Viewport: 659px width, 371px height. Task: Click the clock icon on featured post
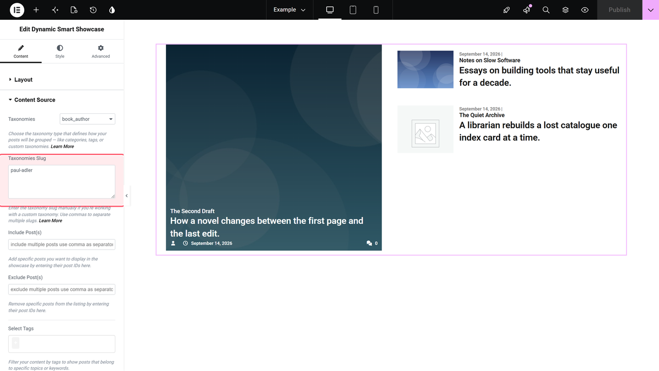click(186, 243)
